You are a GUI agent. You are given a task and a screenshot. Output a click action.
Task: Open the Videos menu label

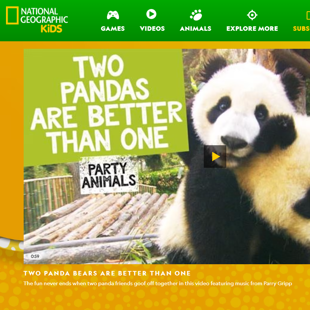tap(152, 29)
